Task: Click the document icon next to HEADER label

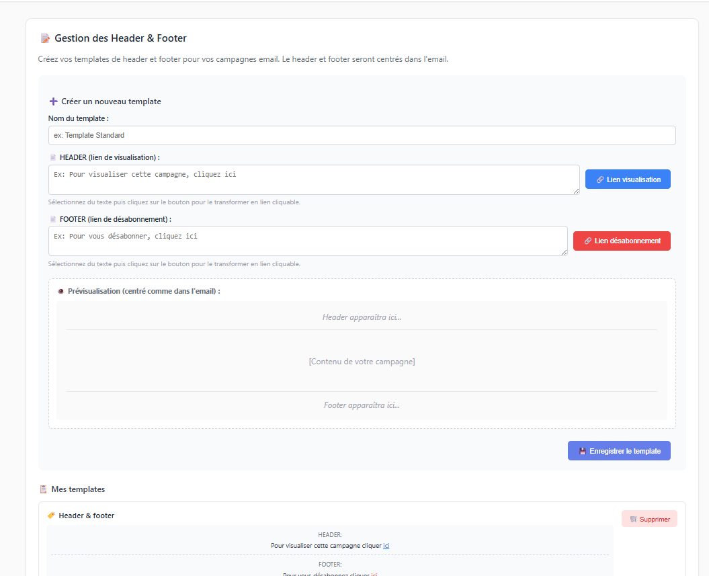Action: point(52,157)
